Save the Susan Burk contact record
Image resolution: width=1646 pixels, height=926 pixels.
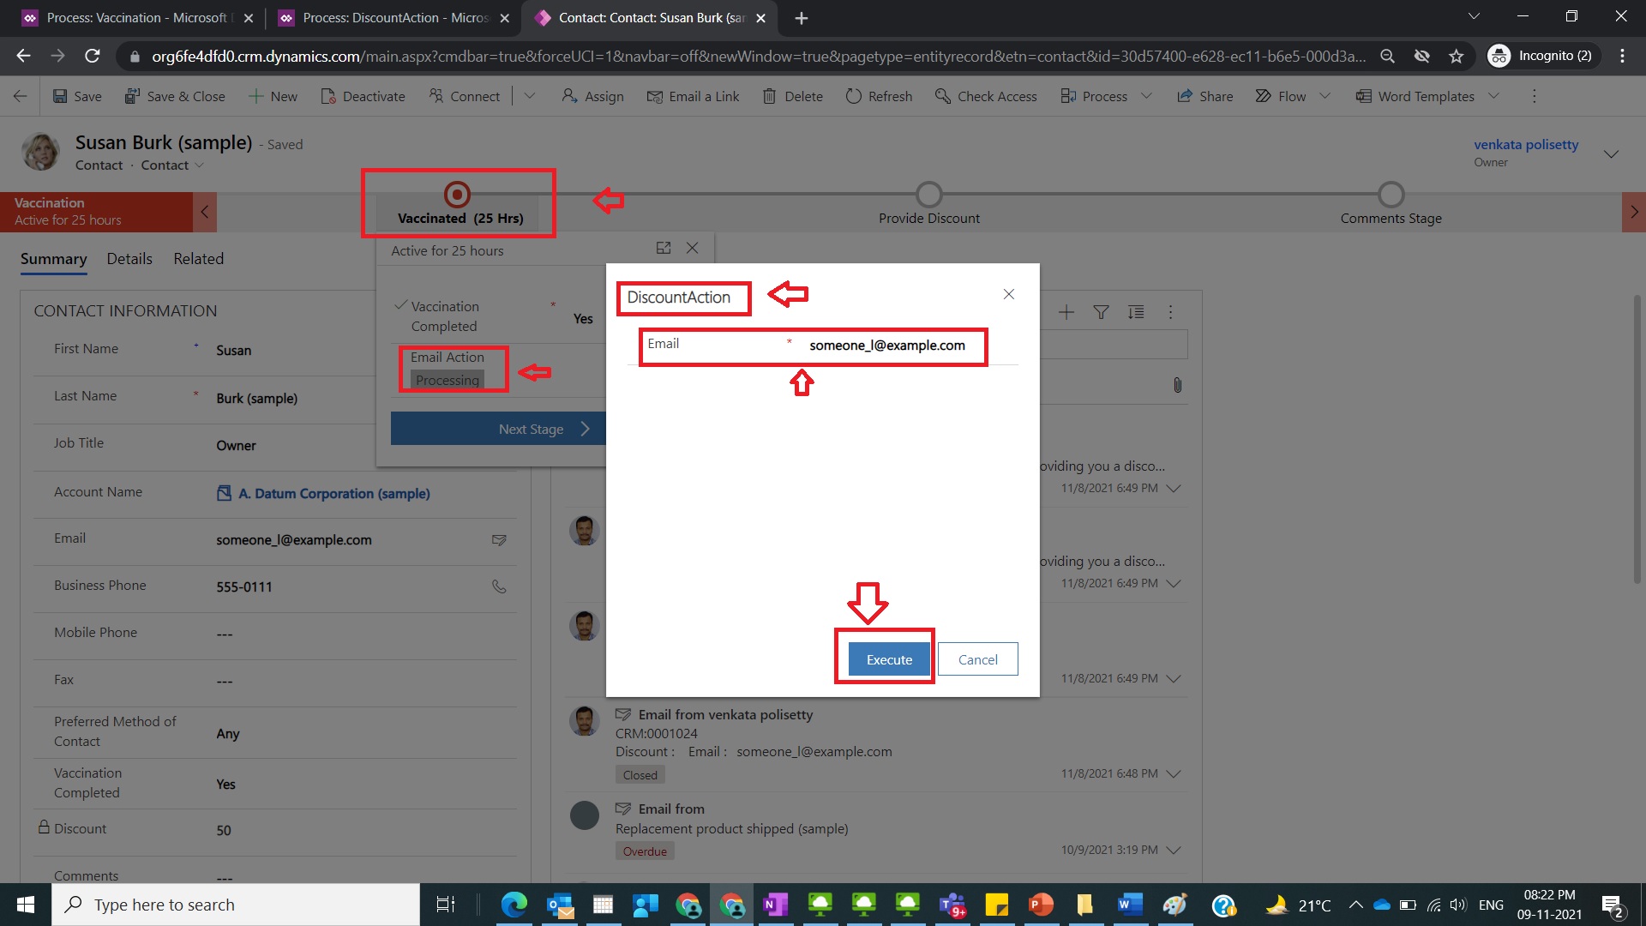point(75,96)
